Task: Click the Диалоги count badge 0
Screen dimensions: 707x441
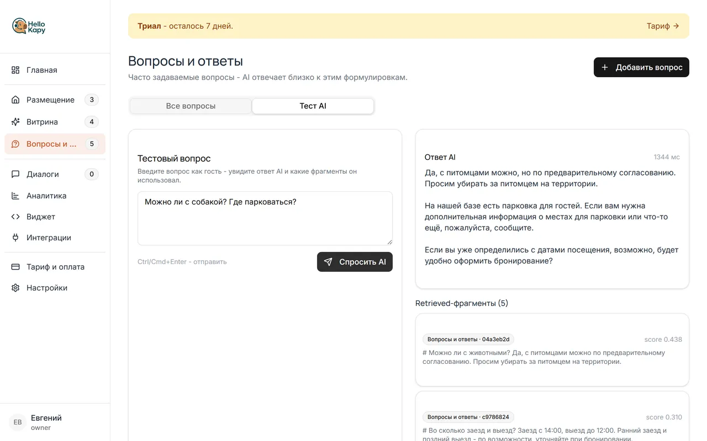Action: coord(92,174)
